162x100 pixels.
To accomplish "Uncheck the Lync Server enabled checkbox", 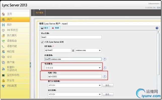I will pos(42,42).
